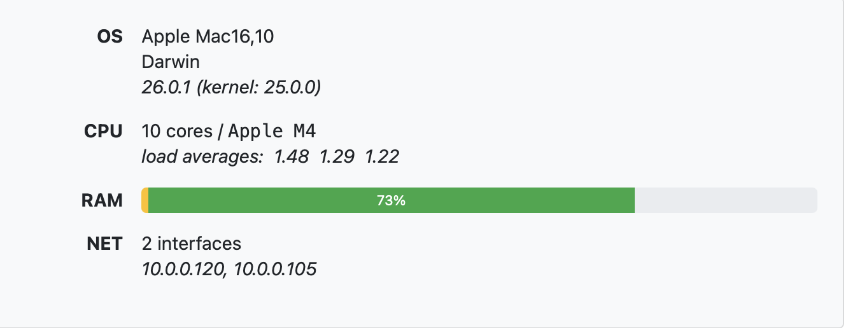This screenshot has height=328, width=848.
Task: Click the 1.22 load average value
Action: click(x=381, y=156)
